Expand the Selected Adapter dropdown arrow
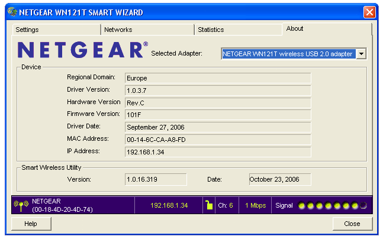This screenshot has height=239, width=383. pyautogui.click(x=361, y=54)
